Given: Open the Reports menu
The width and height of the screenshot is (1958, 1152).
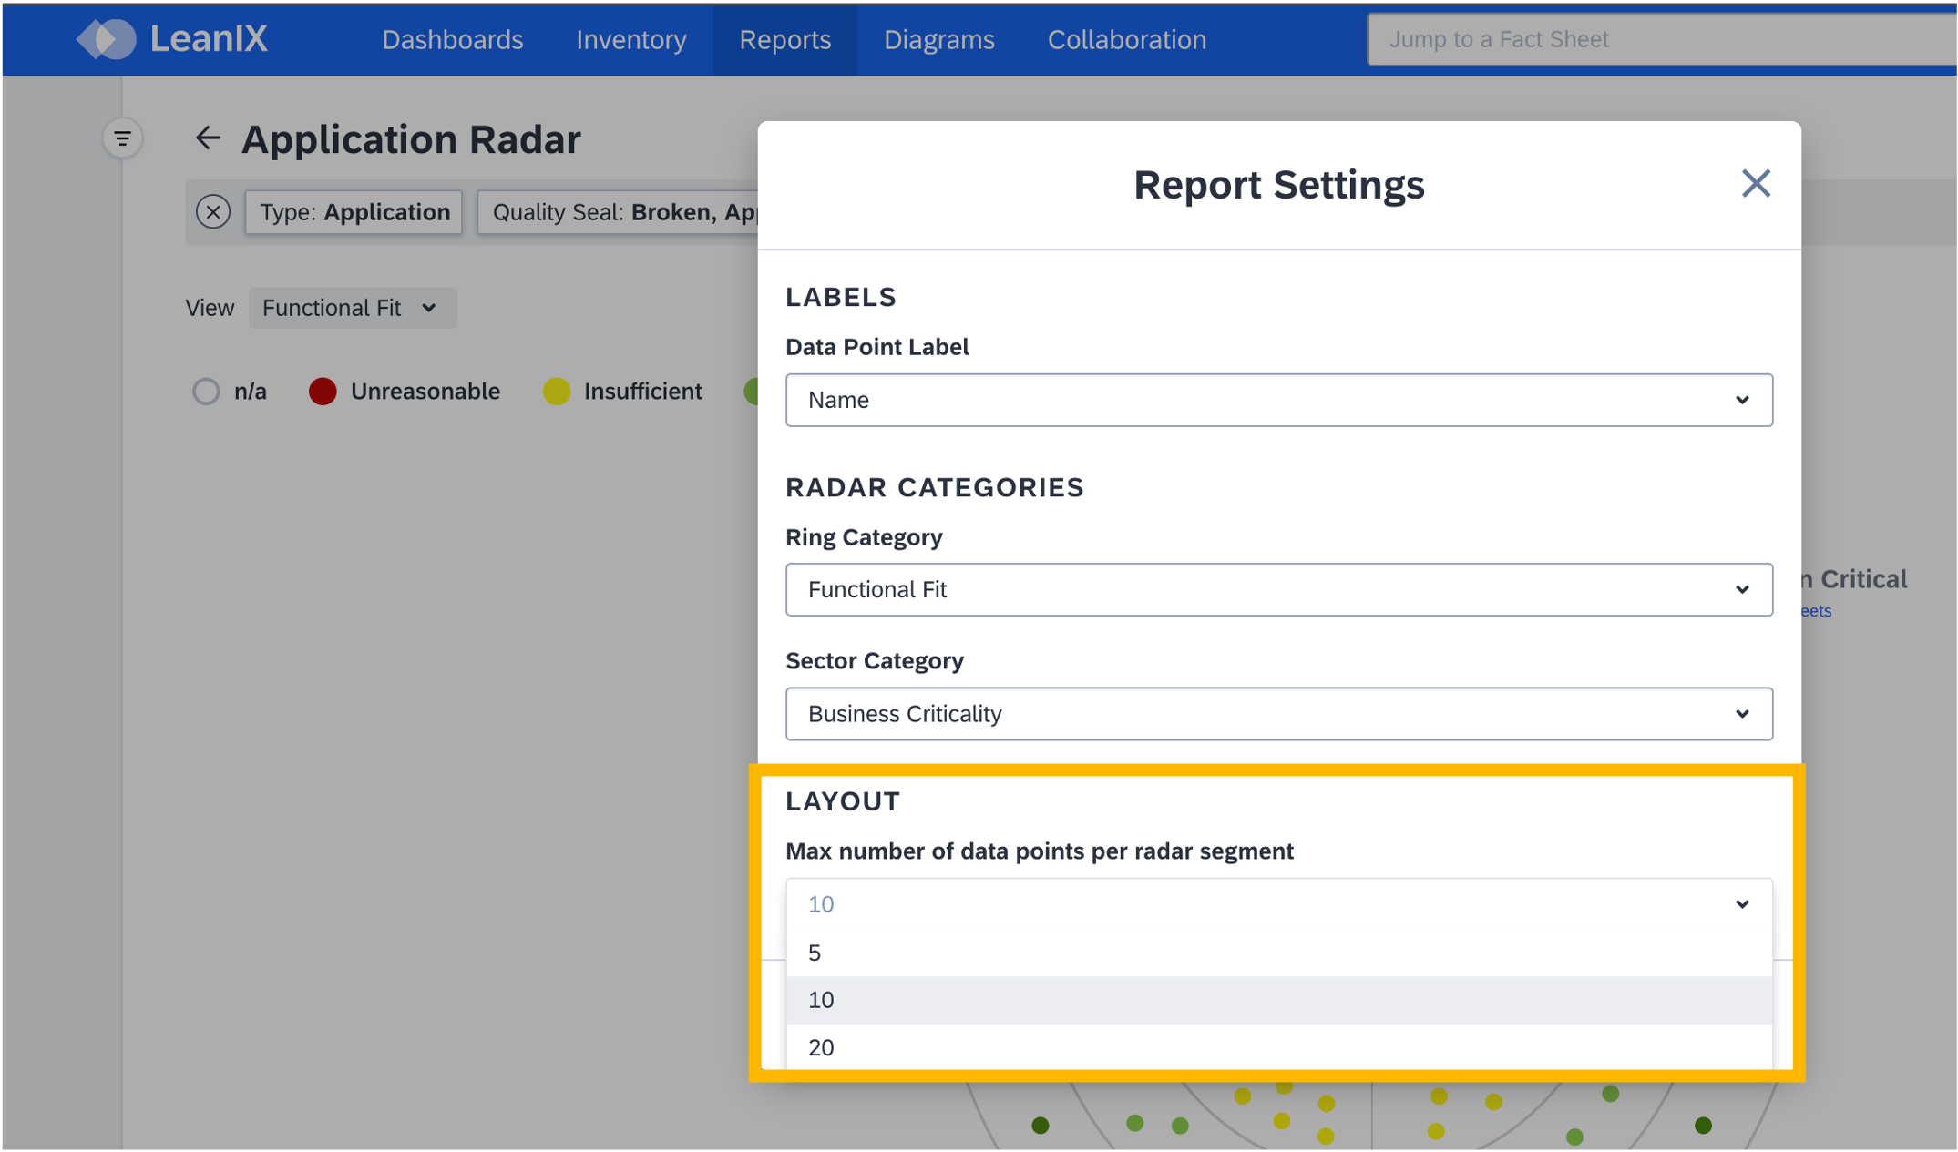Looking at the screenshot, I should click(785, 39).
